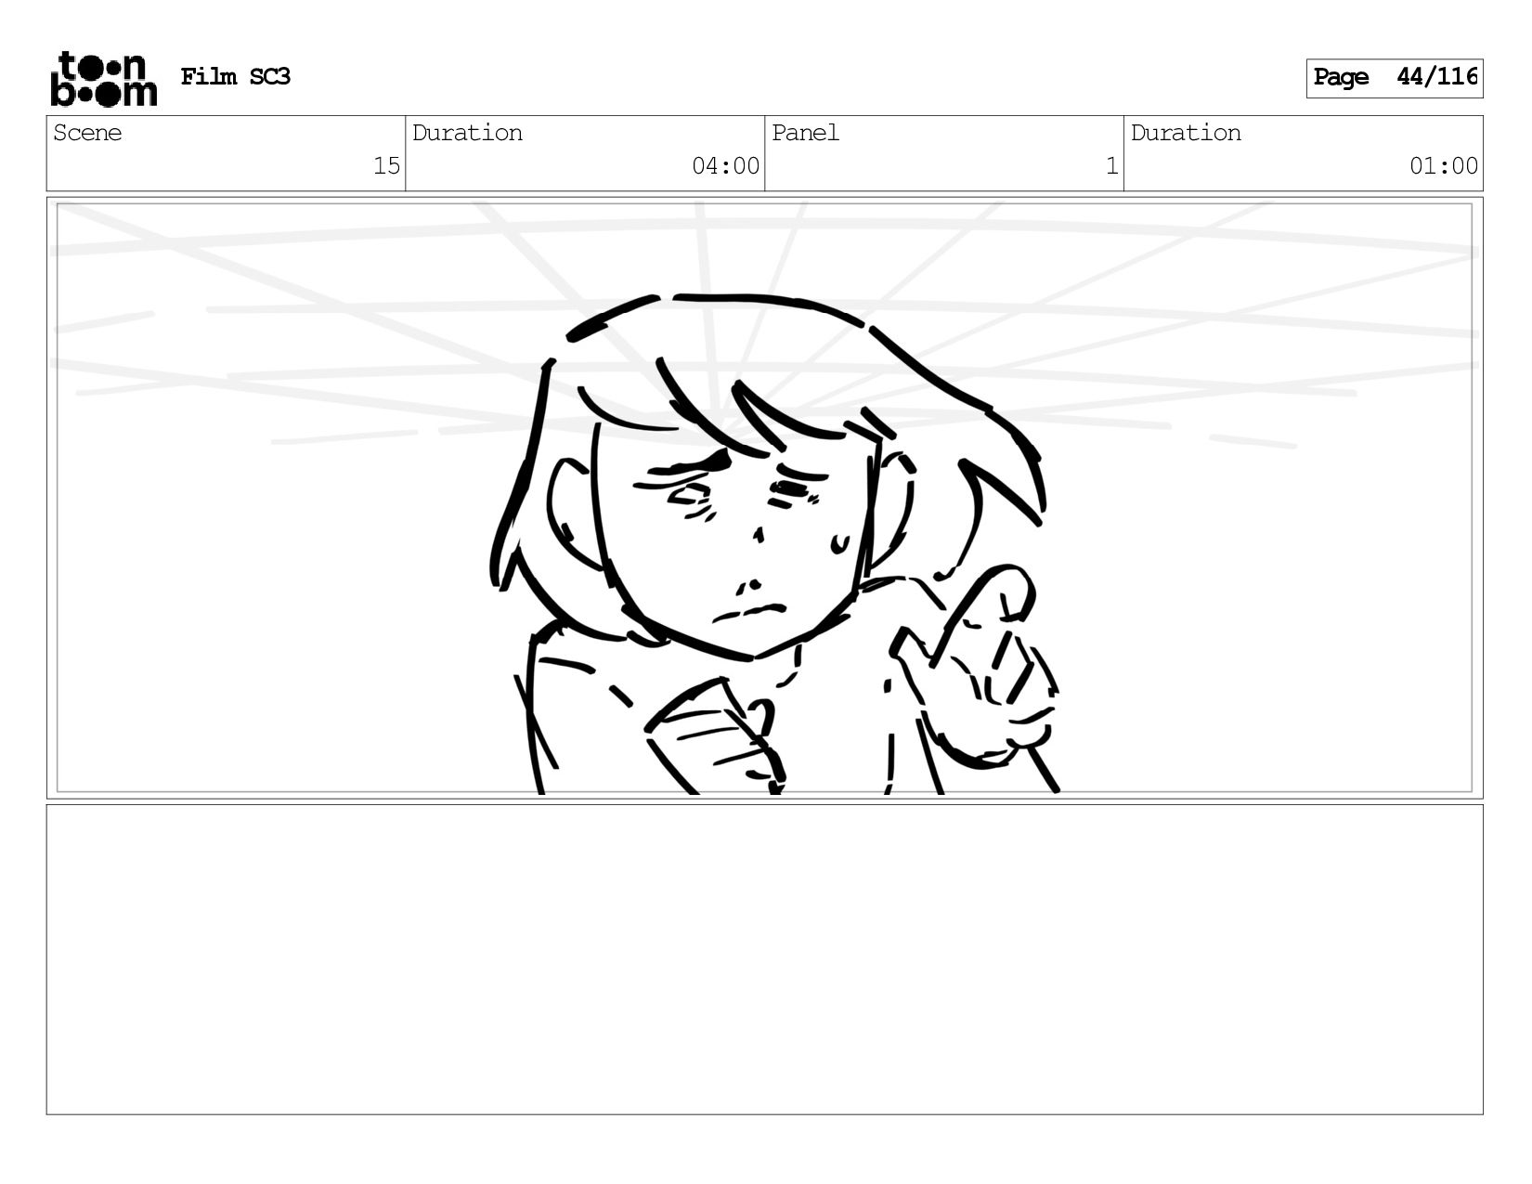Click the Page 44/116 indicator box
The image size is (1532, 1184).
pyautogui.click(x=1394, y=78)
